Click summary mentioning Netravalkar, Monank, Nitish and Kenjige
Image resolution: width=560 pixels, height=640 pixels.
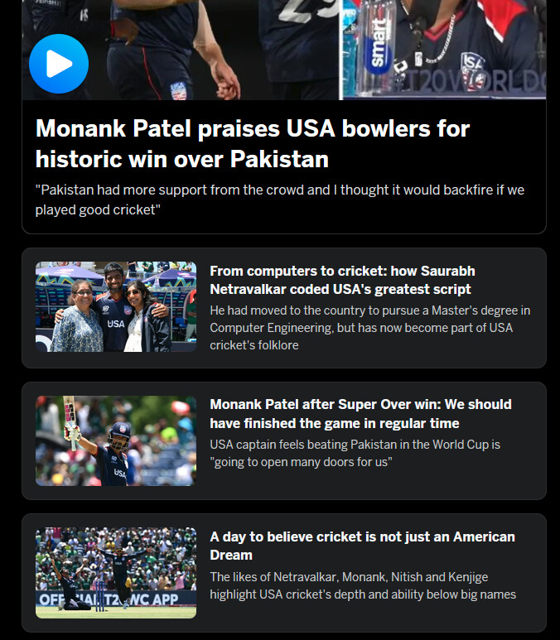pos(363,585)
